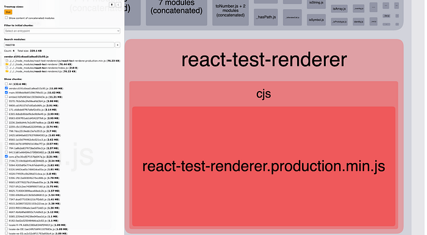Click the vendor.d191c6ead1a8ea015c95.js result heading
Viewport: 427px width, 235px height.
coord(26,57)
